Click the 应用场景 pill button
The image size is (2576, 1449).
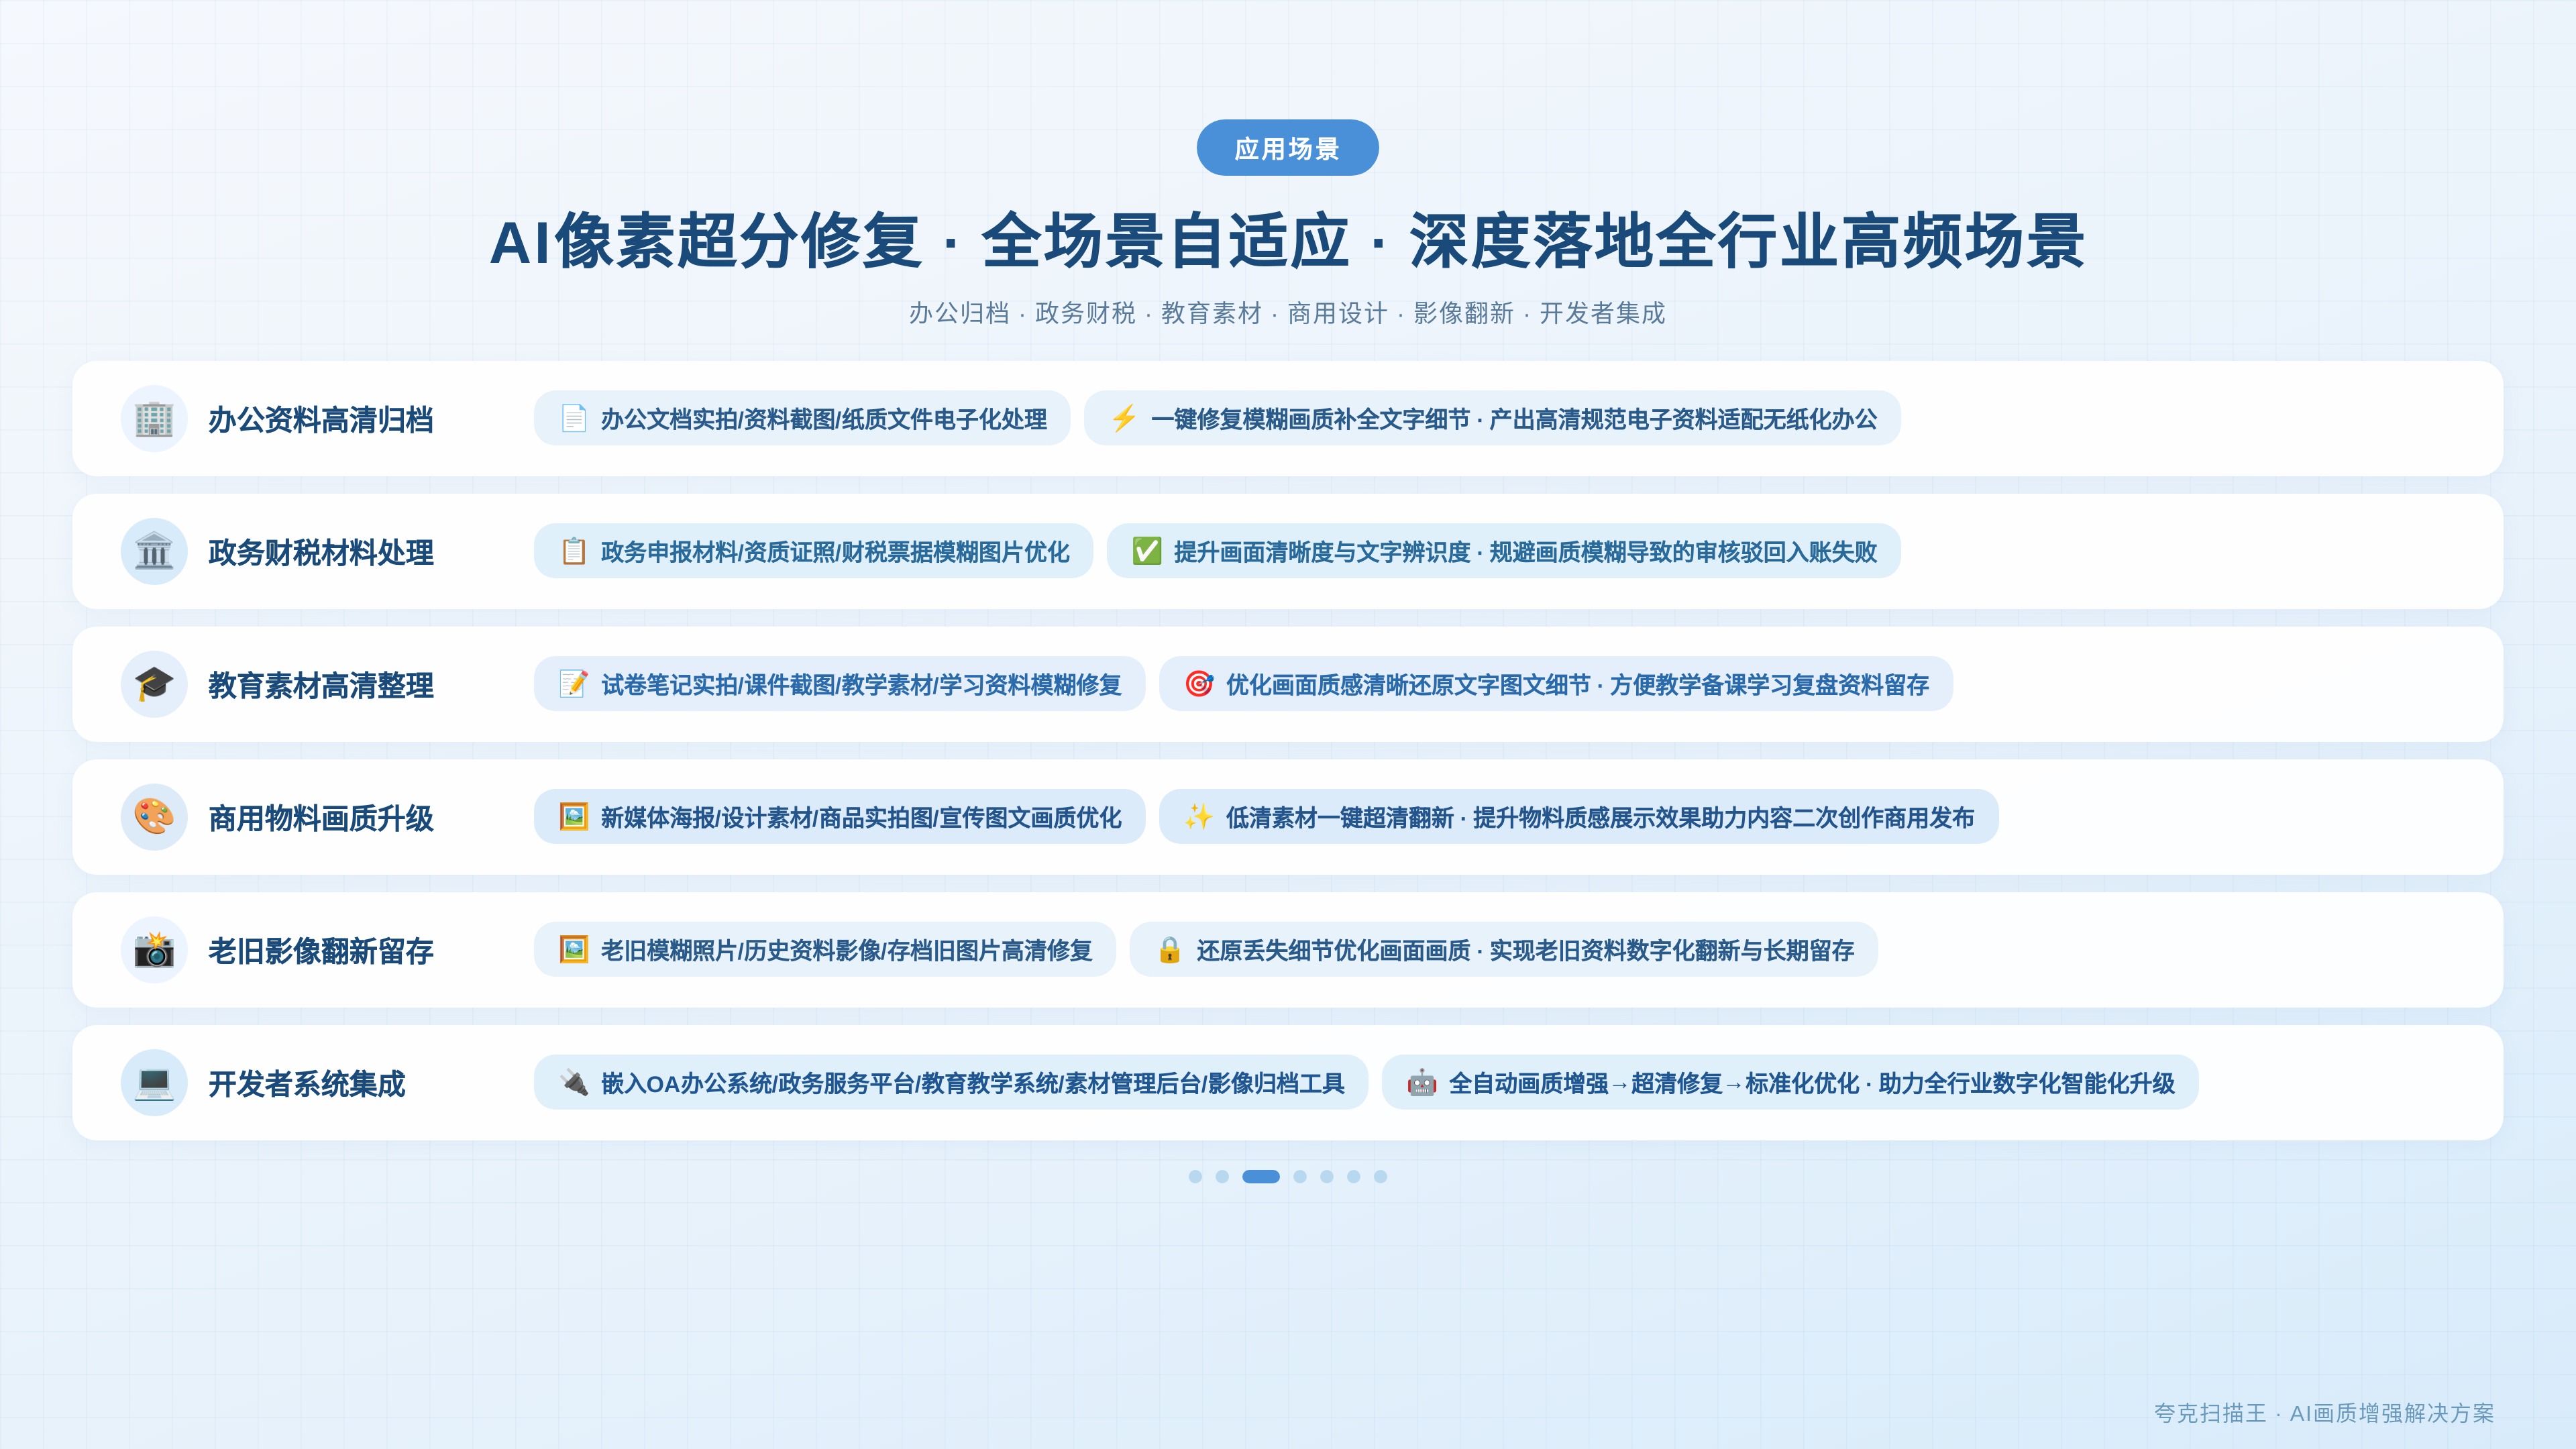click(x=1287, y=148)
